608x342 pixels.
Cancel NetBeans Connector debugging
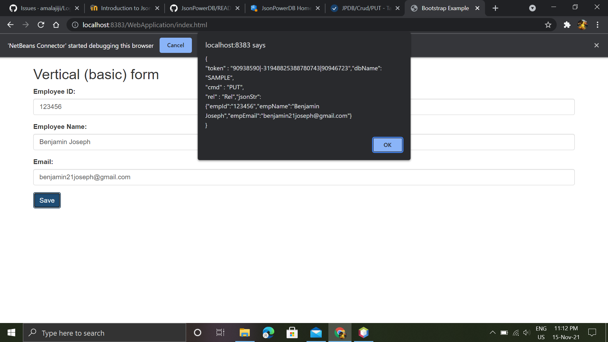[175, 45]
